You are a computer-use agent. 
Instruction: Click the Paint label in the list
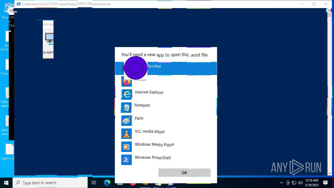(x=139, y=118)
